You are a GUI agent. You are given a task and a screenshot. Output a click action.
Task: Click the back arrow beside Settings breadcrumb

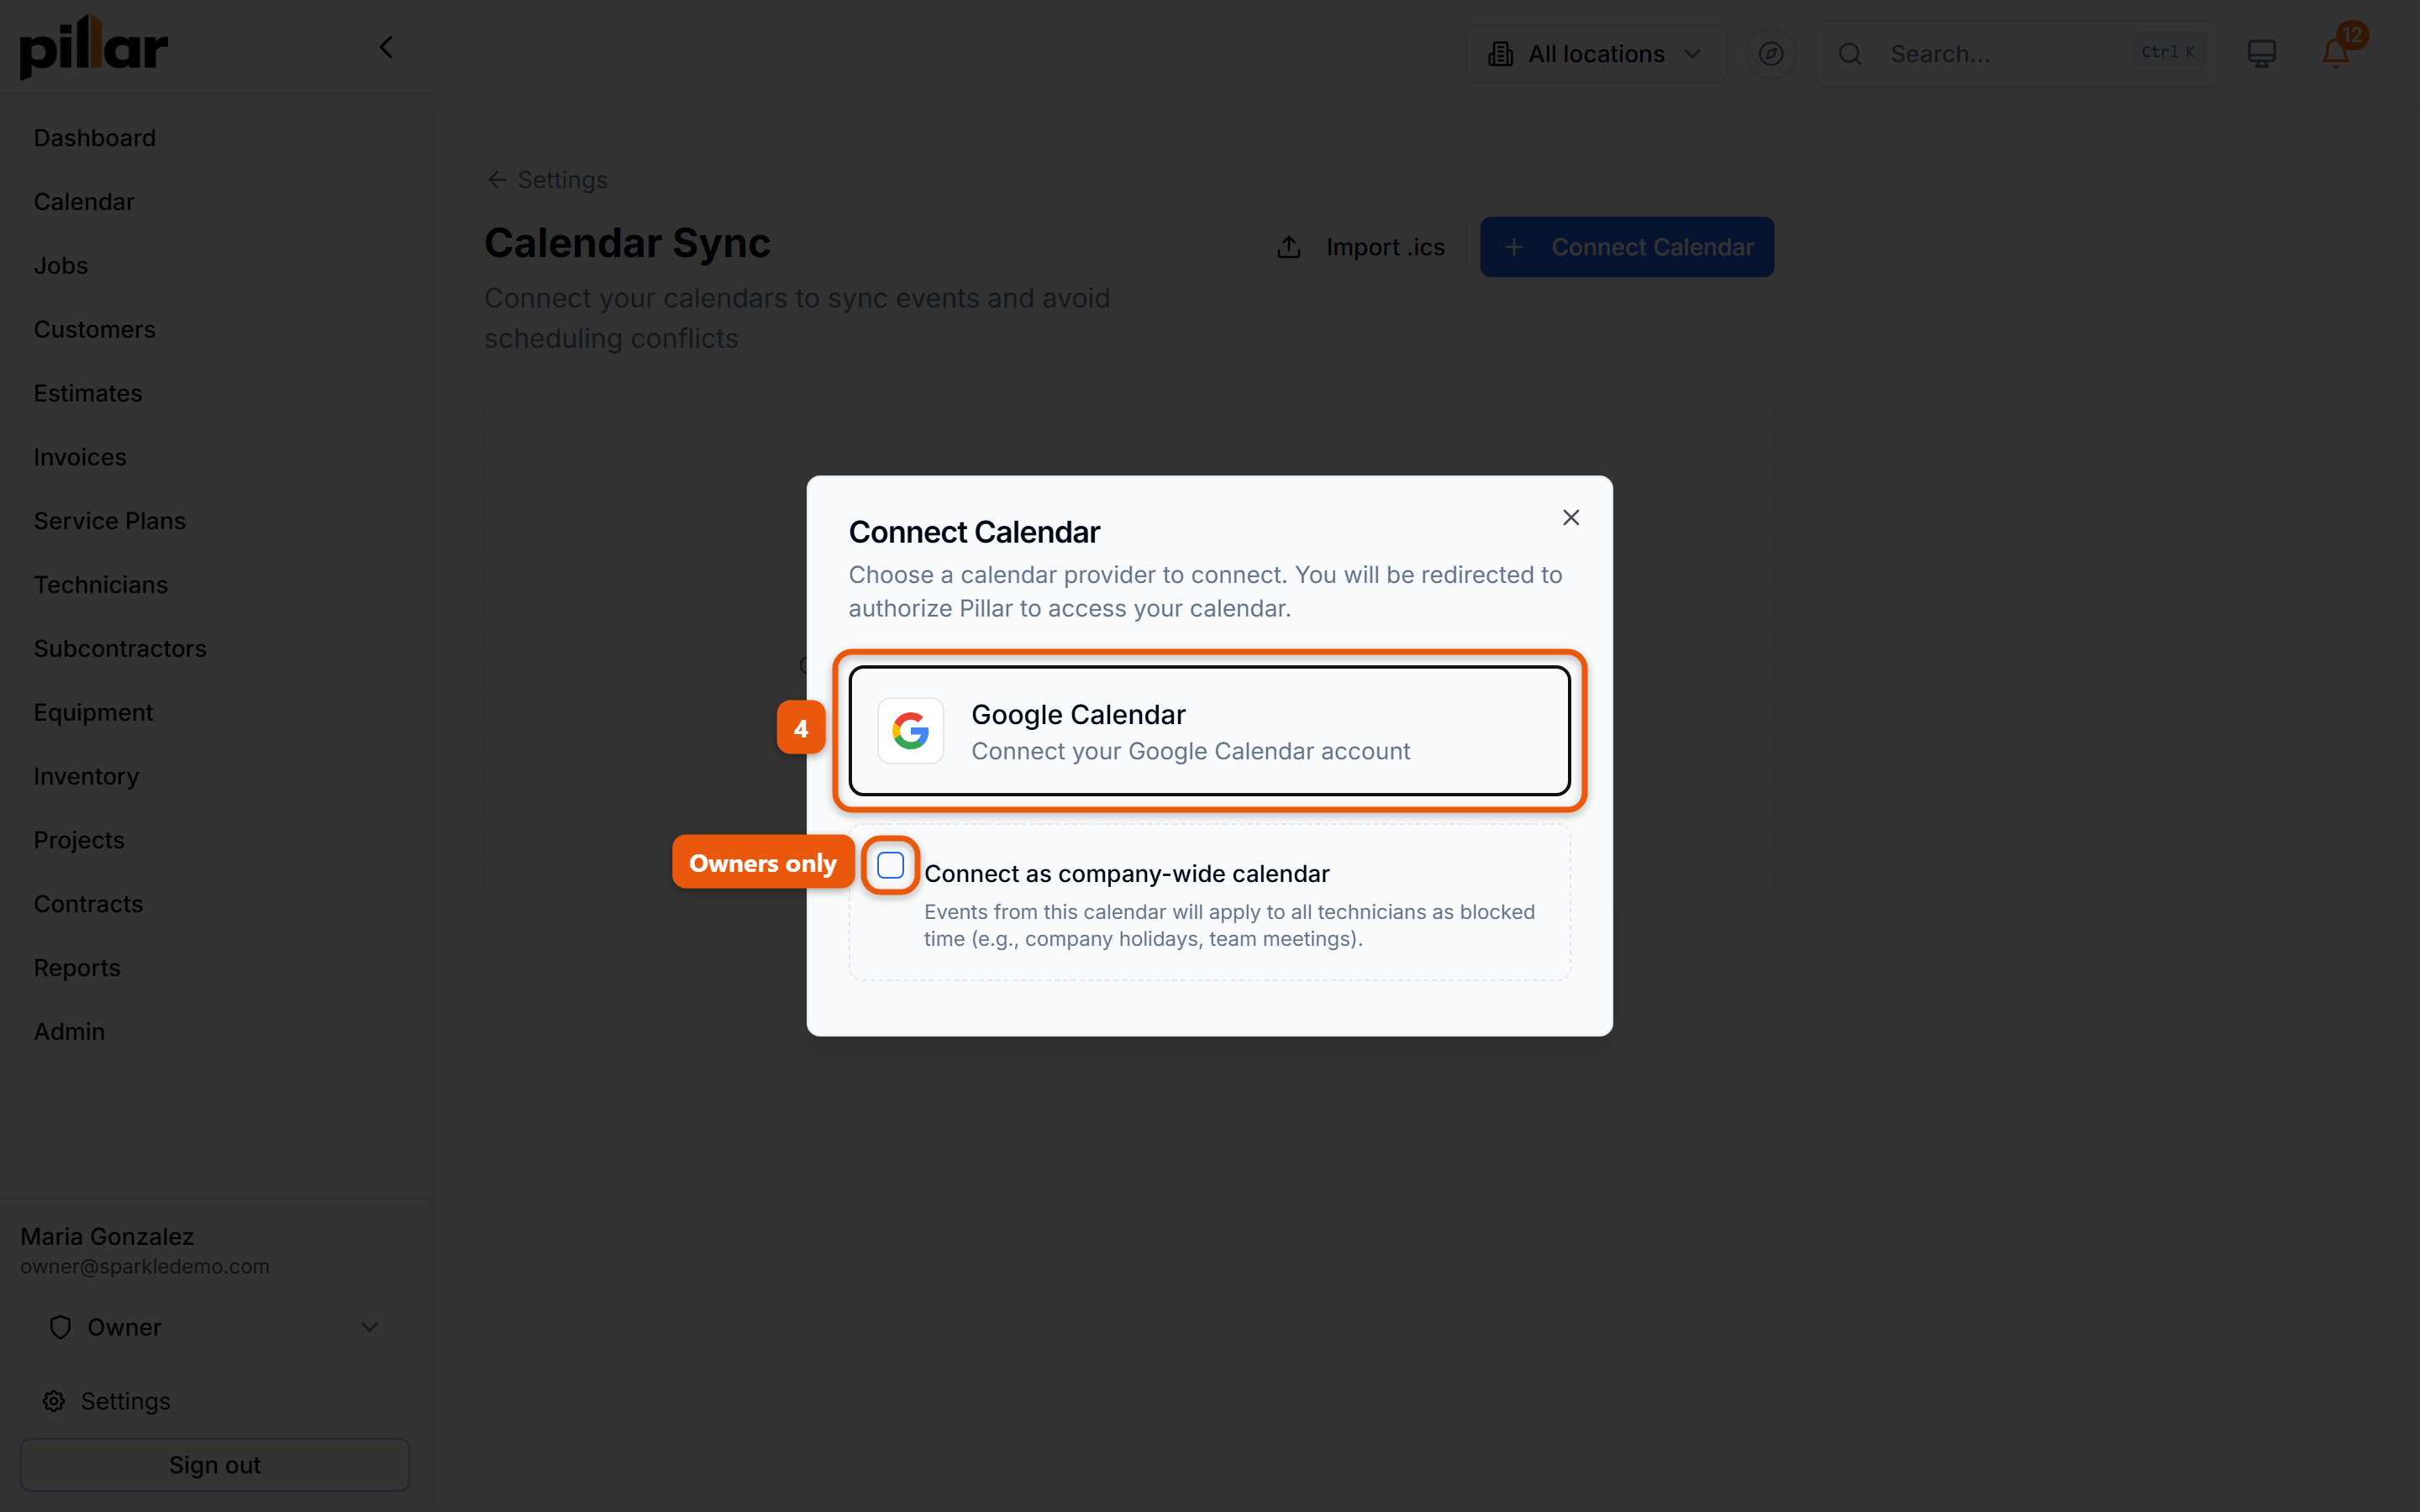pos(496,180)
